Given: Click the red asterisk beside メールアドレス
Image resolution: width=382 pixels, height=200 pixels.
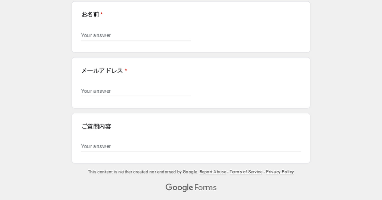Looking at the screenshot, I should click(x=126, y=70).
